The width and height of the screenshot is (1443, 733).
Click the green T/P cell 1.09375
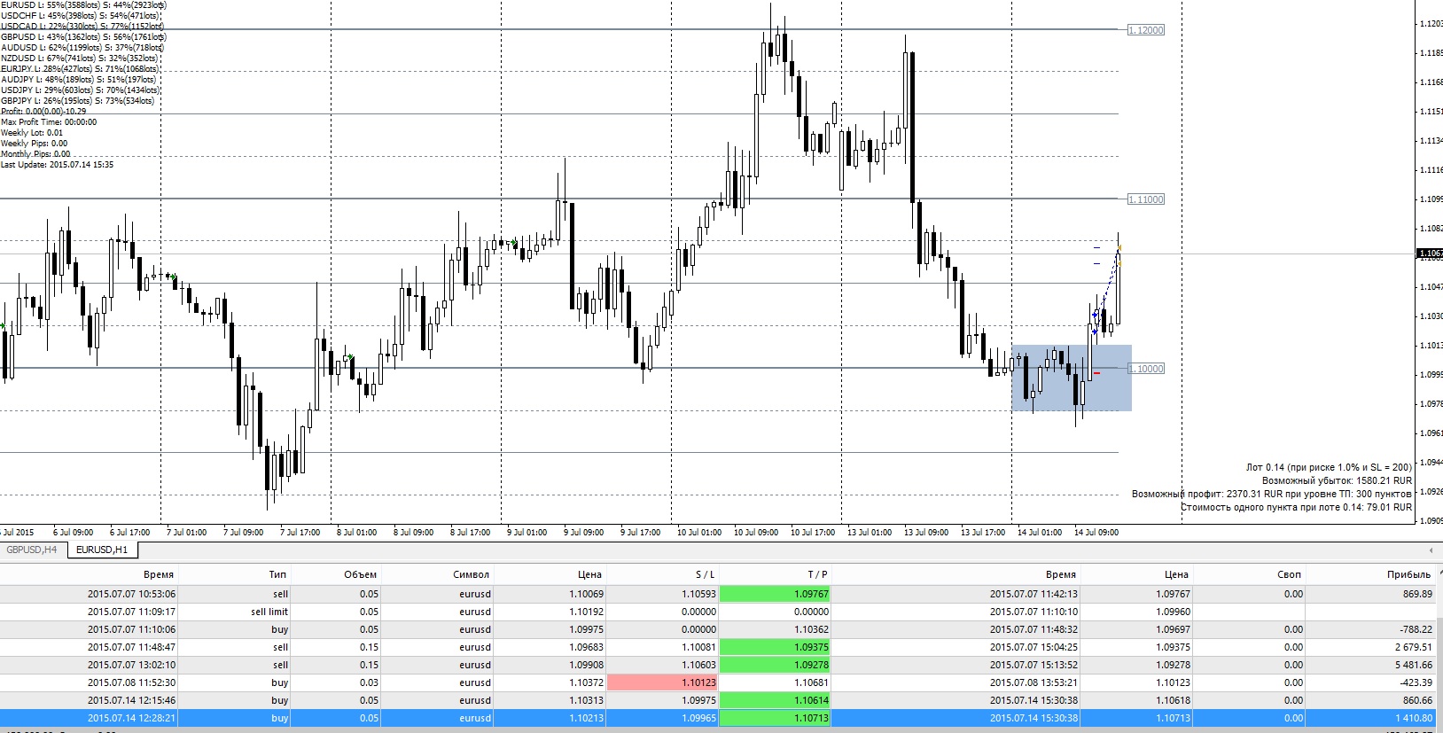pos(775,647)
